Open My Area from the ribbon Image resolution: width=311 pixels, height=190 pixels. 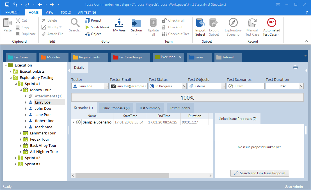click(119, 25)
